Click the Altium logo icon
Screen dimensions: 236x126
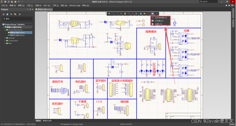tap(2, 2)
